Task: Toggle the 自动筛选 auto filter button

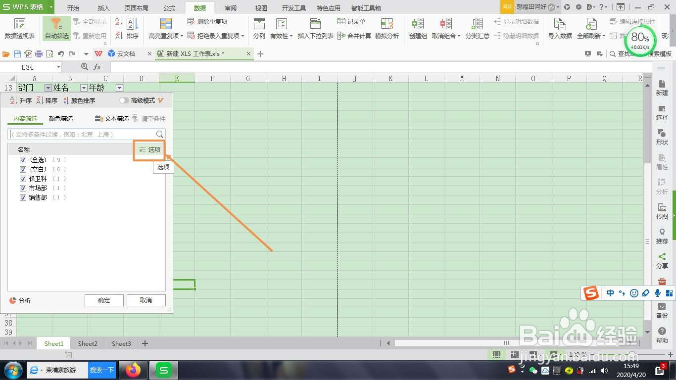Action: coord(57,29)
